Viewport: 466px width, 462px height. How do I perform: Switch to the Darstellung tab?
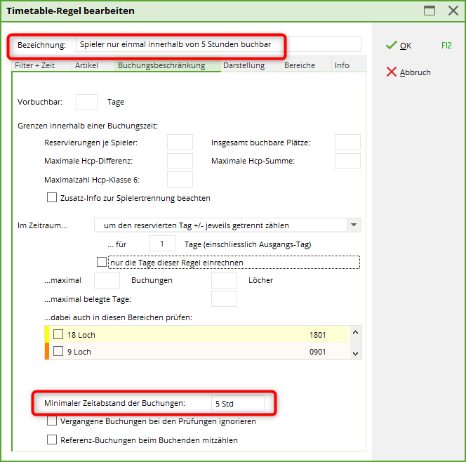coord(244,65)
